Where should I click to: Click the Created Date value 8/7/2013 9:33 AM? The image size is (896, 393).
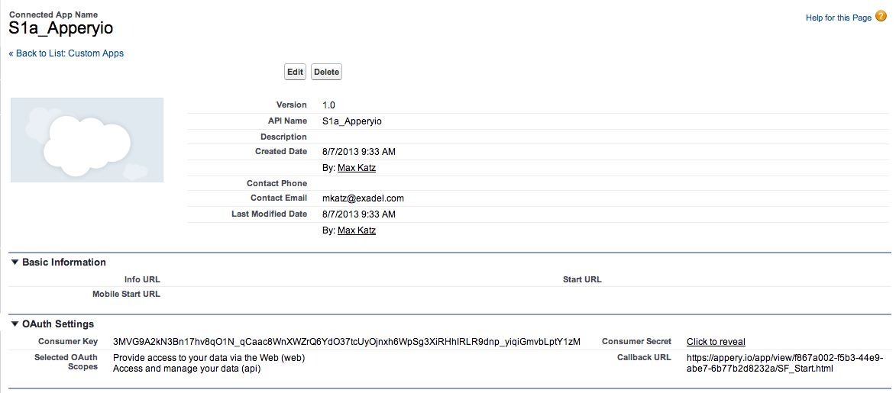pos(359,152)
